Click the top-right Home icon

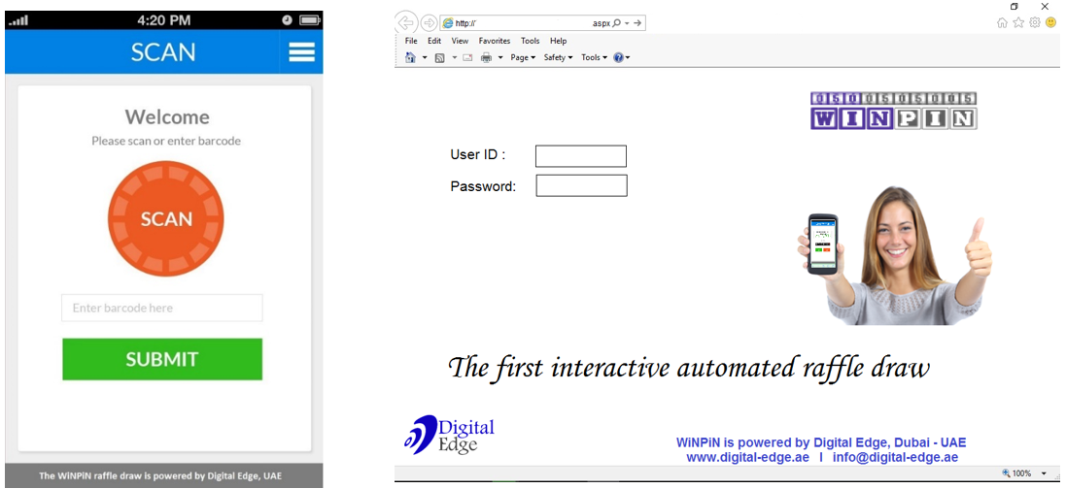coord(1002,22)
